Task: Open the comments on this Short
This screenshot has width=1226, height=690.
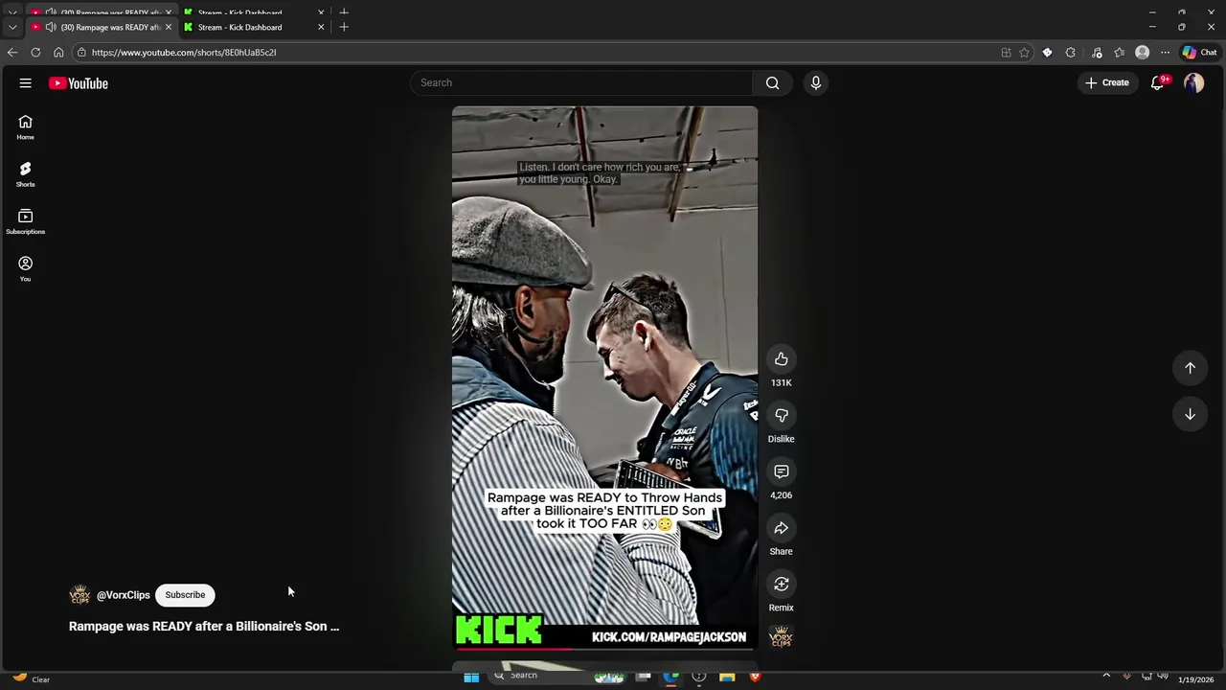Action: pos(782,471)
